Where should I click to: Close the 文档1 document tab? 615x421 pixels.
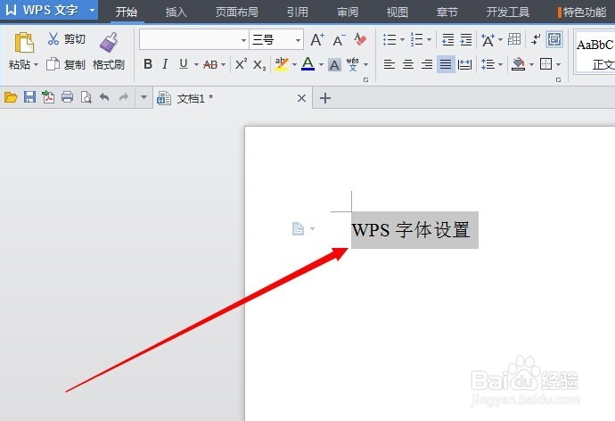[301, 98]
